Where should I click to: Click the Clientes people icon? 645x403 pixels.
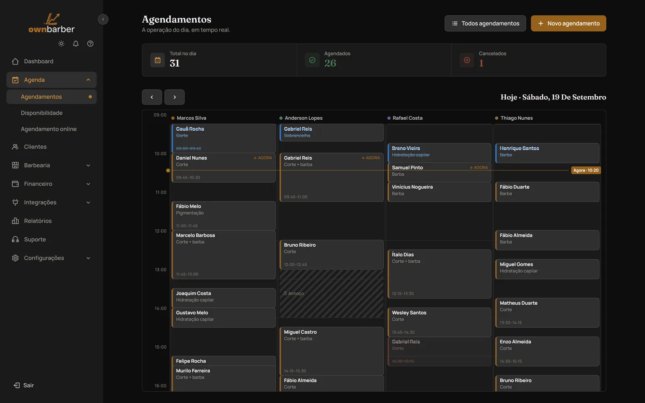(x=15, y=147)
